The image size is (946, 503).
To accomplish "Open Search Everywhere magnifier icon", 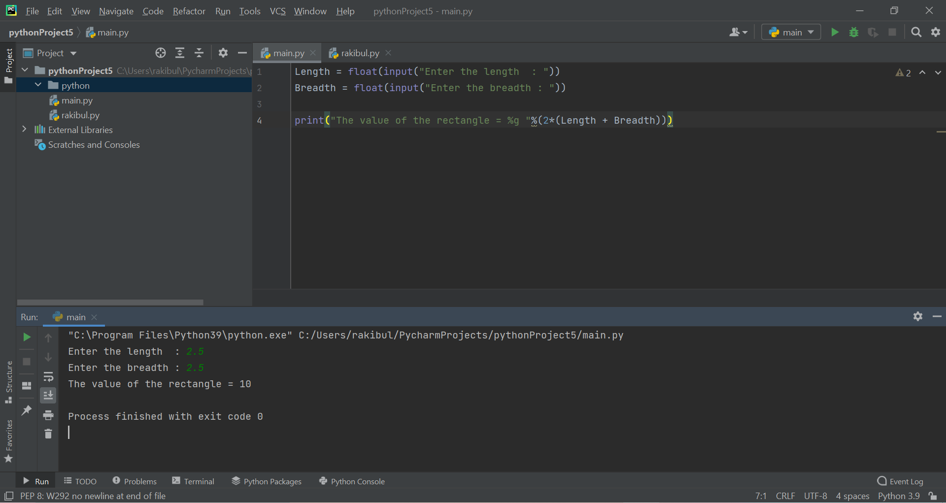I will click(x=916, y=33).
